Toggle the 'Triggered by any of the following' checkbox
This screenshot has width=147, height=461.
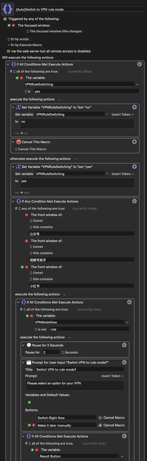(x=5, y=19)
